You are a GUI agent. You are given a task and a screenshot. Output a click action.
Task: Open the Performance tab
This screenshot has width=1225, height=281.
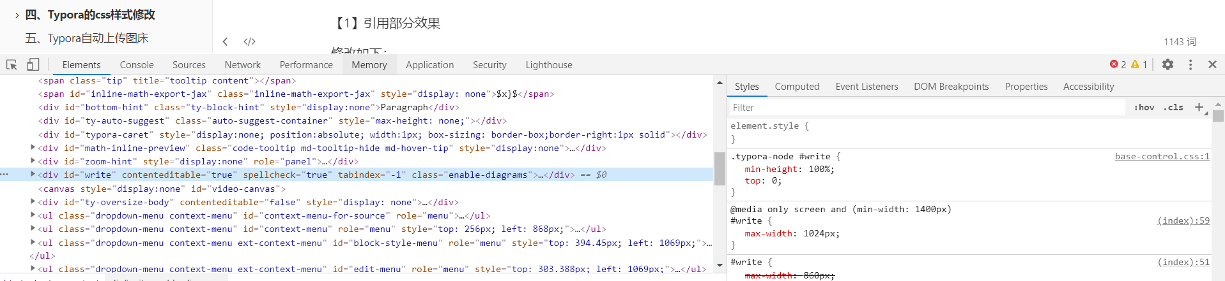pos(306,64)
